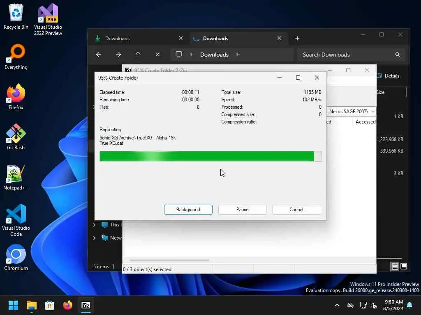Toggle the Details pane button
This screenshot has height=315, width=421.
point(389,76)
